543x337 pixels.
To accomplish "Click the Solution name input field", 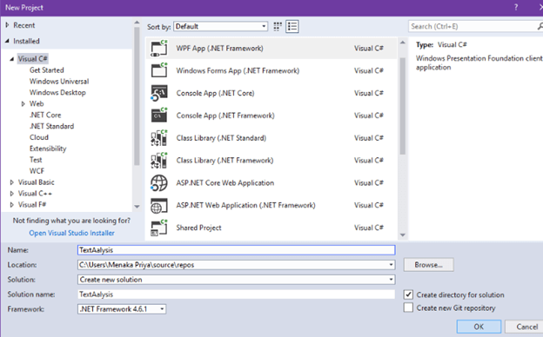I will click(x=236, y=294).
